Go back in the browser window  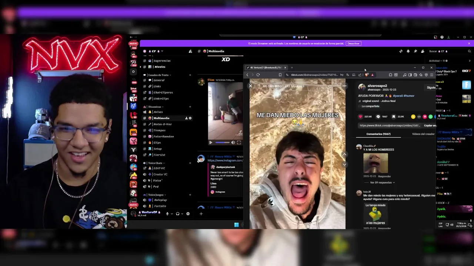tap(247, 75)
